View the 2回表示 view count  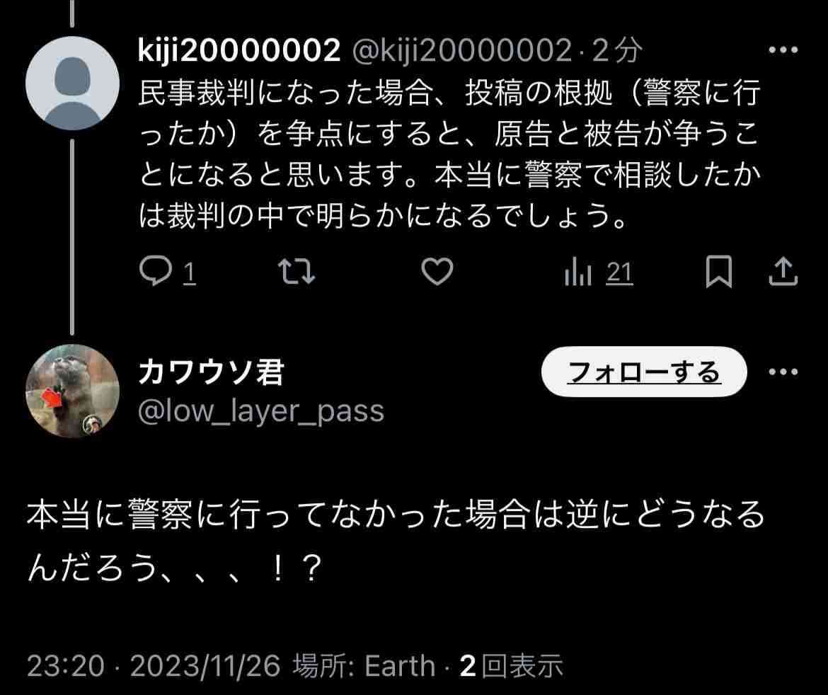(x=511, y=665)
